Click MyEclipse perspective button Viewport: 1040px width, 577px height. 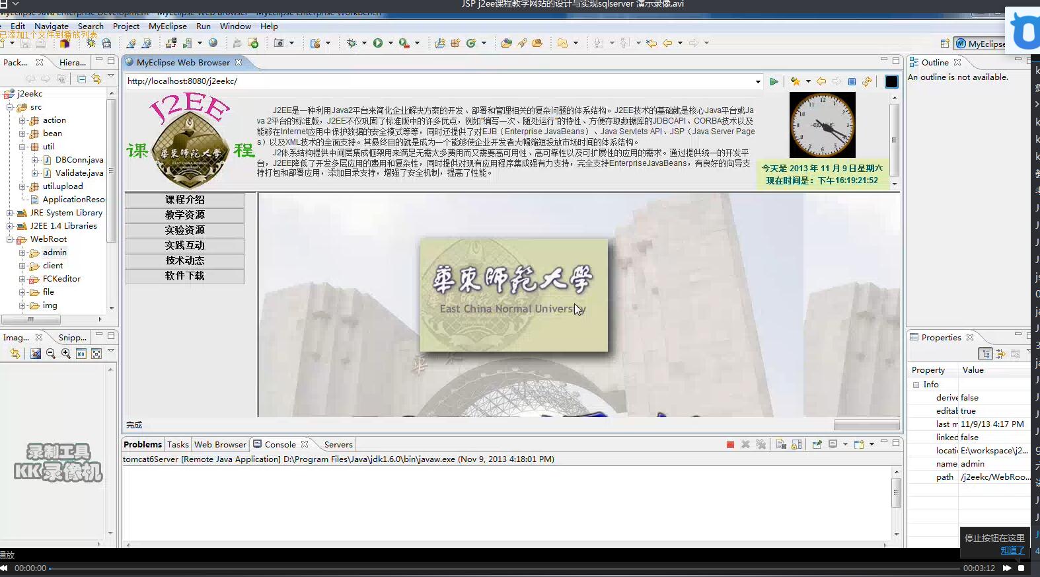pos(981,44)
